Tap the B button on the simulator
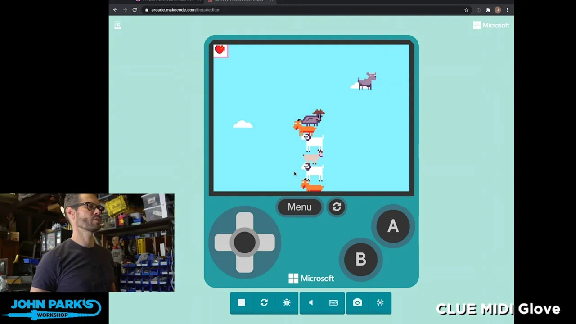Viewport: 576px width, 324px height. tap(361, 259)
